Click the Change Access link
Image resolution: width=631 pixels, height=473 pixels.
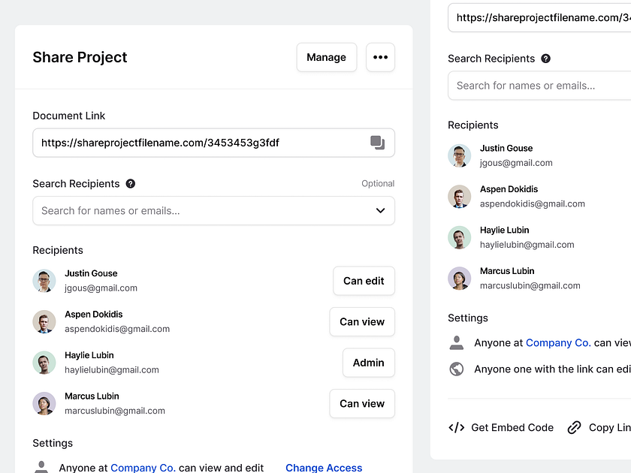click(x=324, y=468)
